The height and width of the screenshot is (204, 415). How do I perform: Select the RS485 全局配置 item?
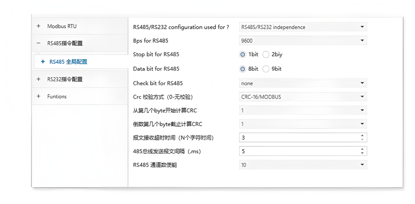click(x=81, y=62)
